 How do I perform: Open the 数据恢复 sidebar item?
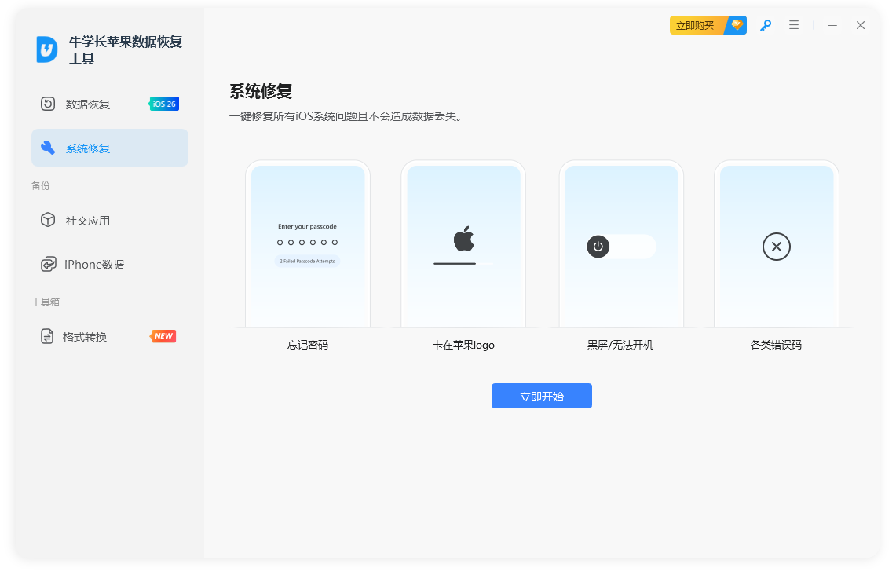[88, 104]
